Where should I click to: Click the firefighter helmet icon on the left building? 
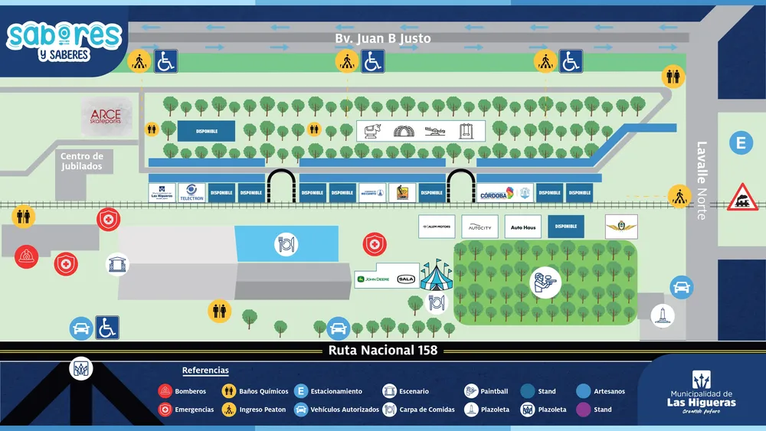click(x=28, y=256)
